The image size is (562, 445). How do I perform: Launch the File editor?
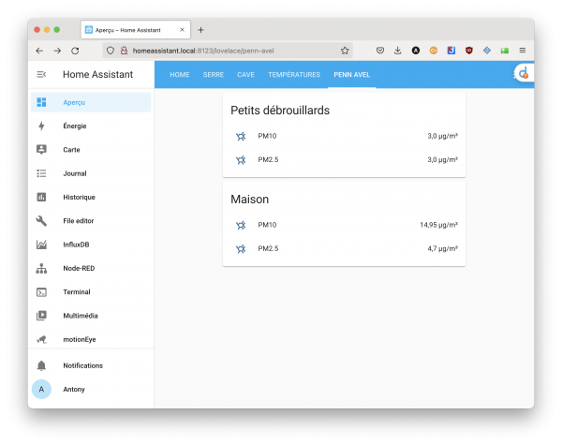click(x=79, y=221)
